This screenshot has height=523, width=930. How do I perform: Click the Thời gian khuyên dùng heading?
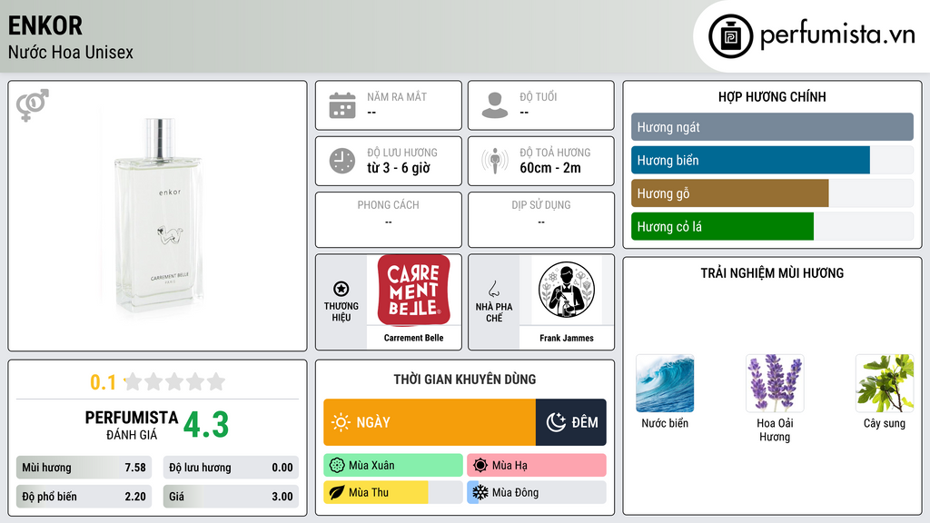pyautogui.click(x=465, y=379)
